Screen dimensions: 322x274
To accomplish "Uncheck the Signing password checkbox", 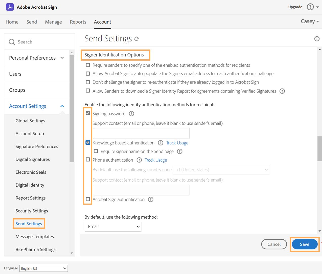I will [x=88, y=113].
